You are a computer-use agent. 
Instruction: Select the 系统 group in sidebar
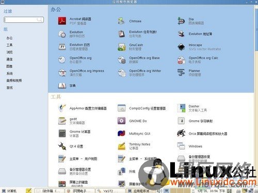pyautogui.click(x=9, y=73)
